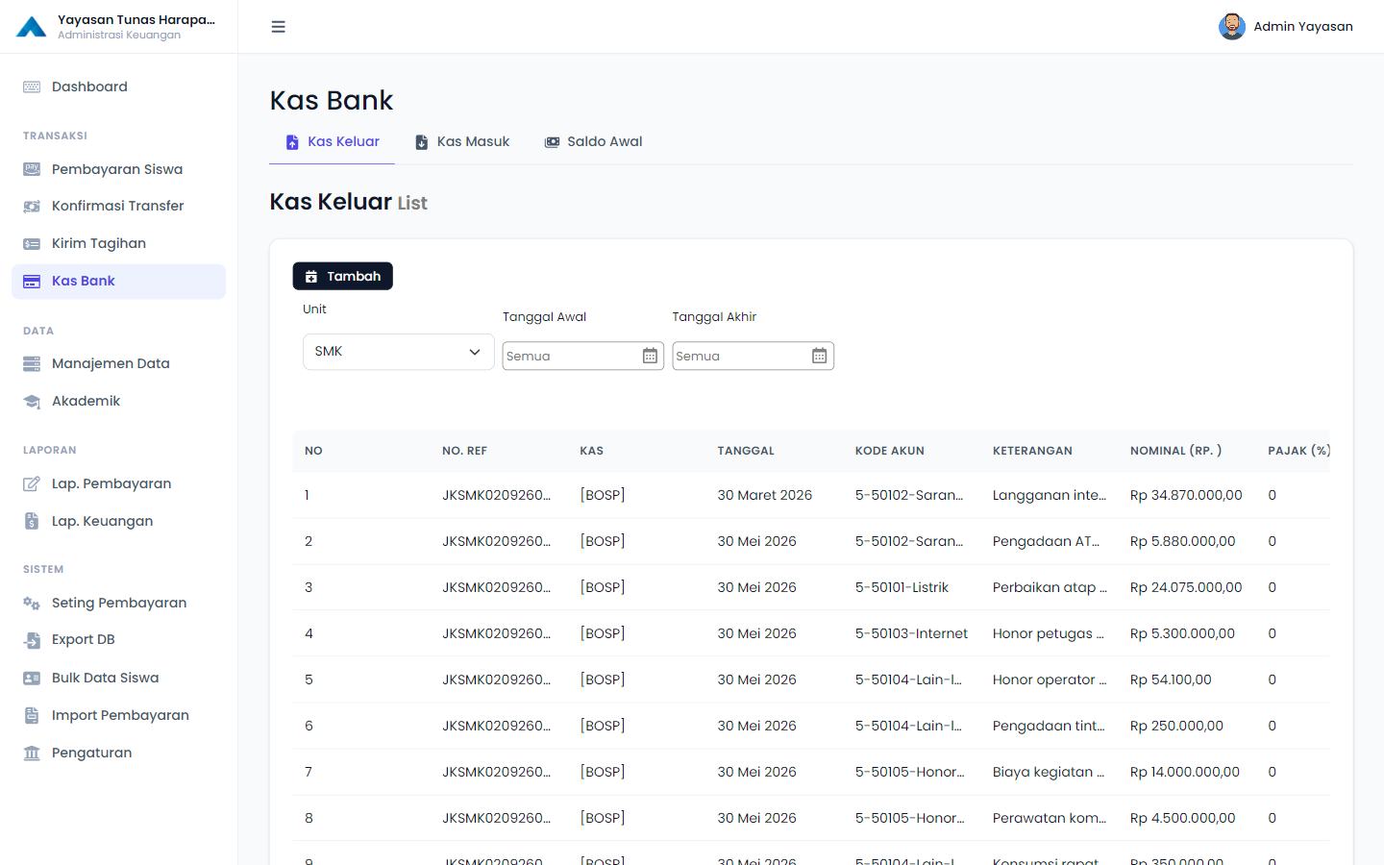Open the Dashboard sidebar icon
The height and width of the screenshot is (865, 1384).
click(x=32, y=86)
